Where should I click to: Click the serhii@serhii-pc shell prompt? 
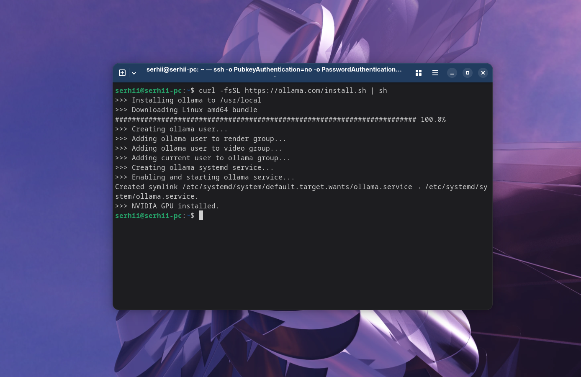click(149, 215)
